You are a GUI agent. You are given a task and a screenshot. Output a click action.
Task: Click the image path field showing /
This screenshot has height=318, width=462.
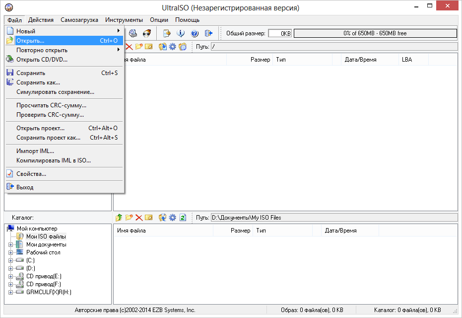pyautogui.click(x=334, y=47)
